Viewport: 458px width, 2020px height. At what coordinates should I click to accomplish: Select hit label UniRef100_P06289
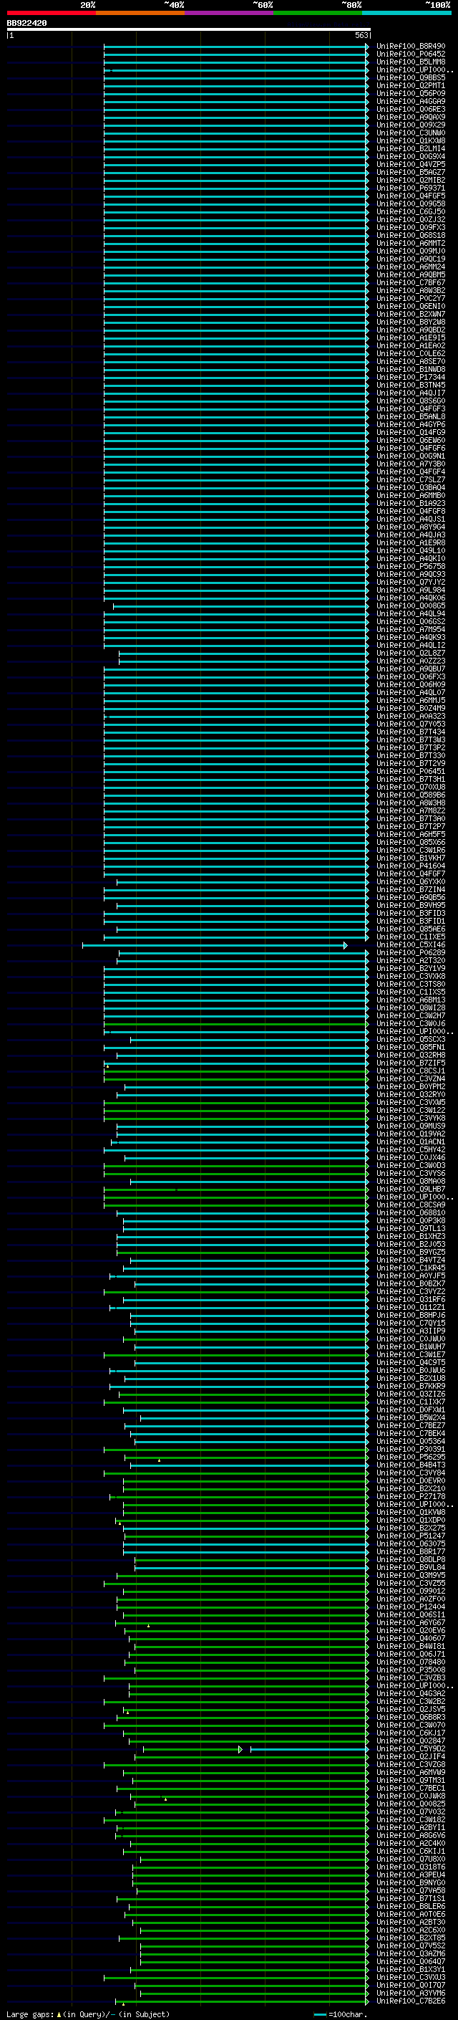[x=411, y=952]
